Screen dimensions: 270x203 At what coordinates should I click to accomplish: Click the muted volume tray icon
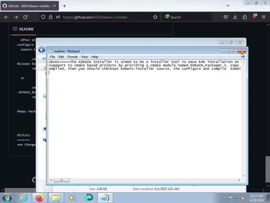(243, 198)
